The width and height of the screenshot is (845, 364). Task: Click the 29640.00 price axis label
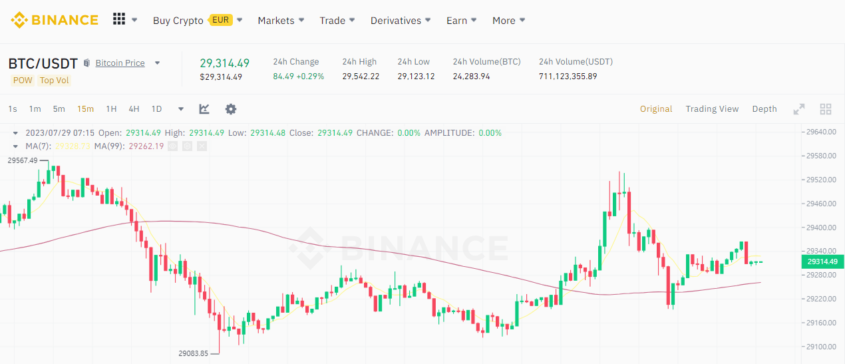(820, 132)
